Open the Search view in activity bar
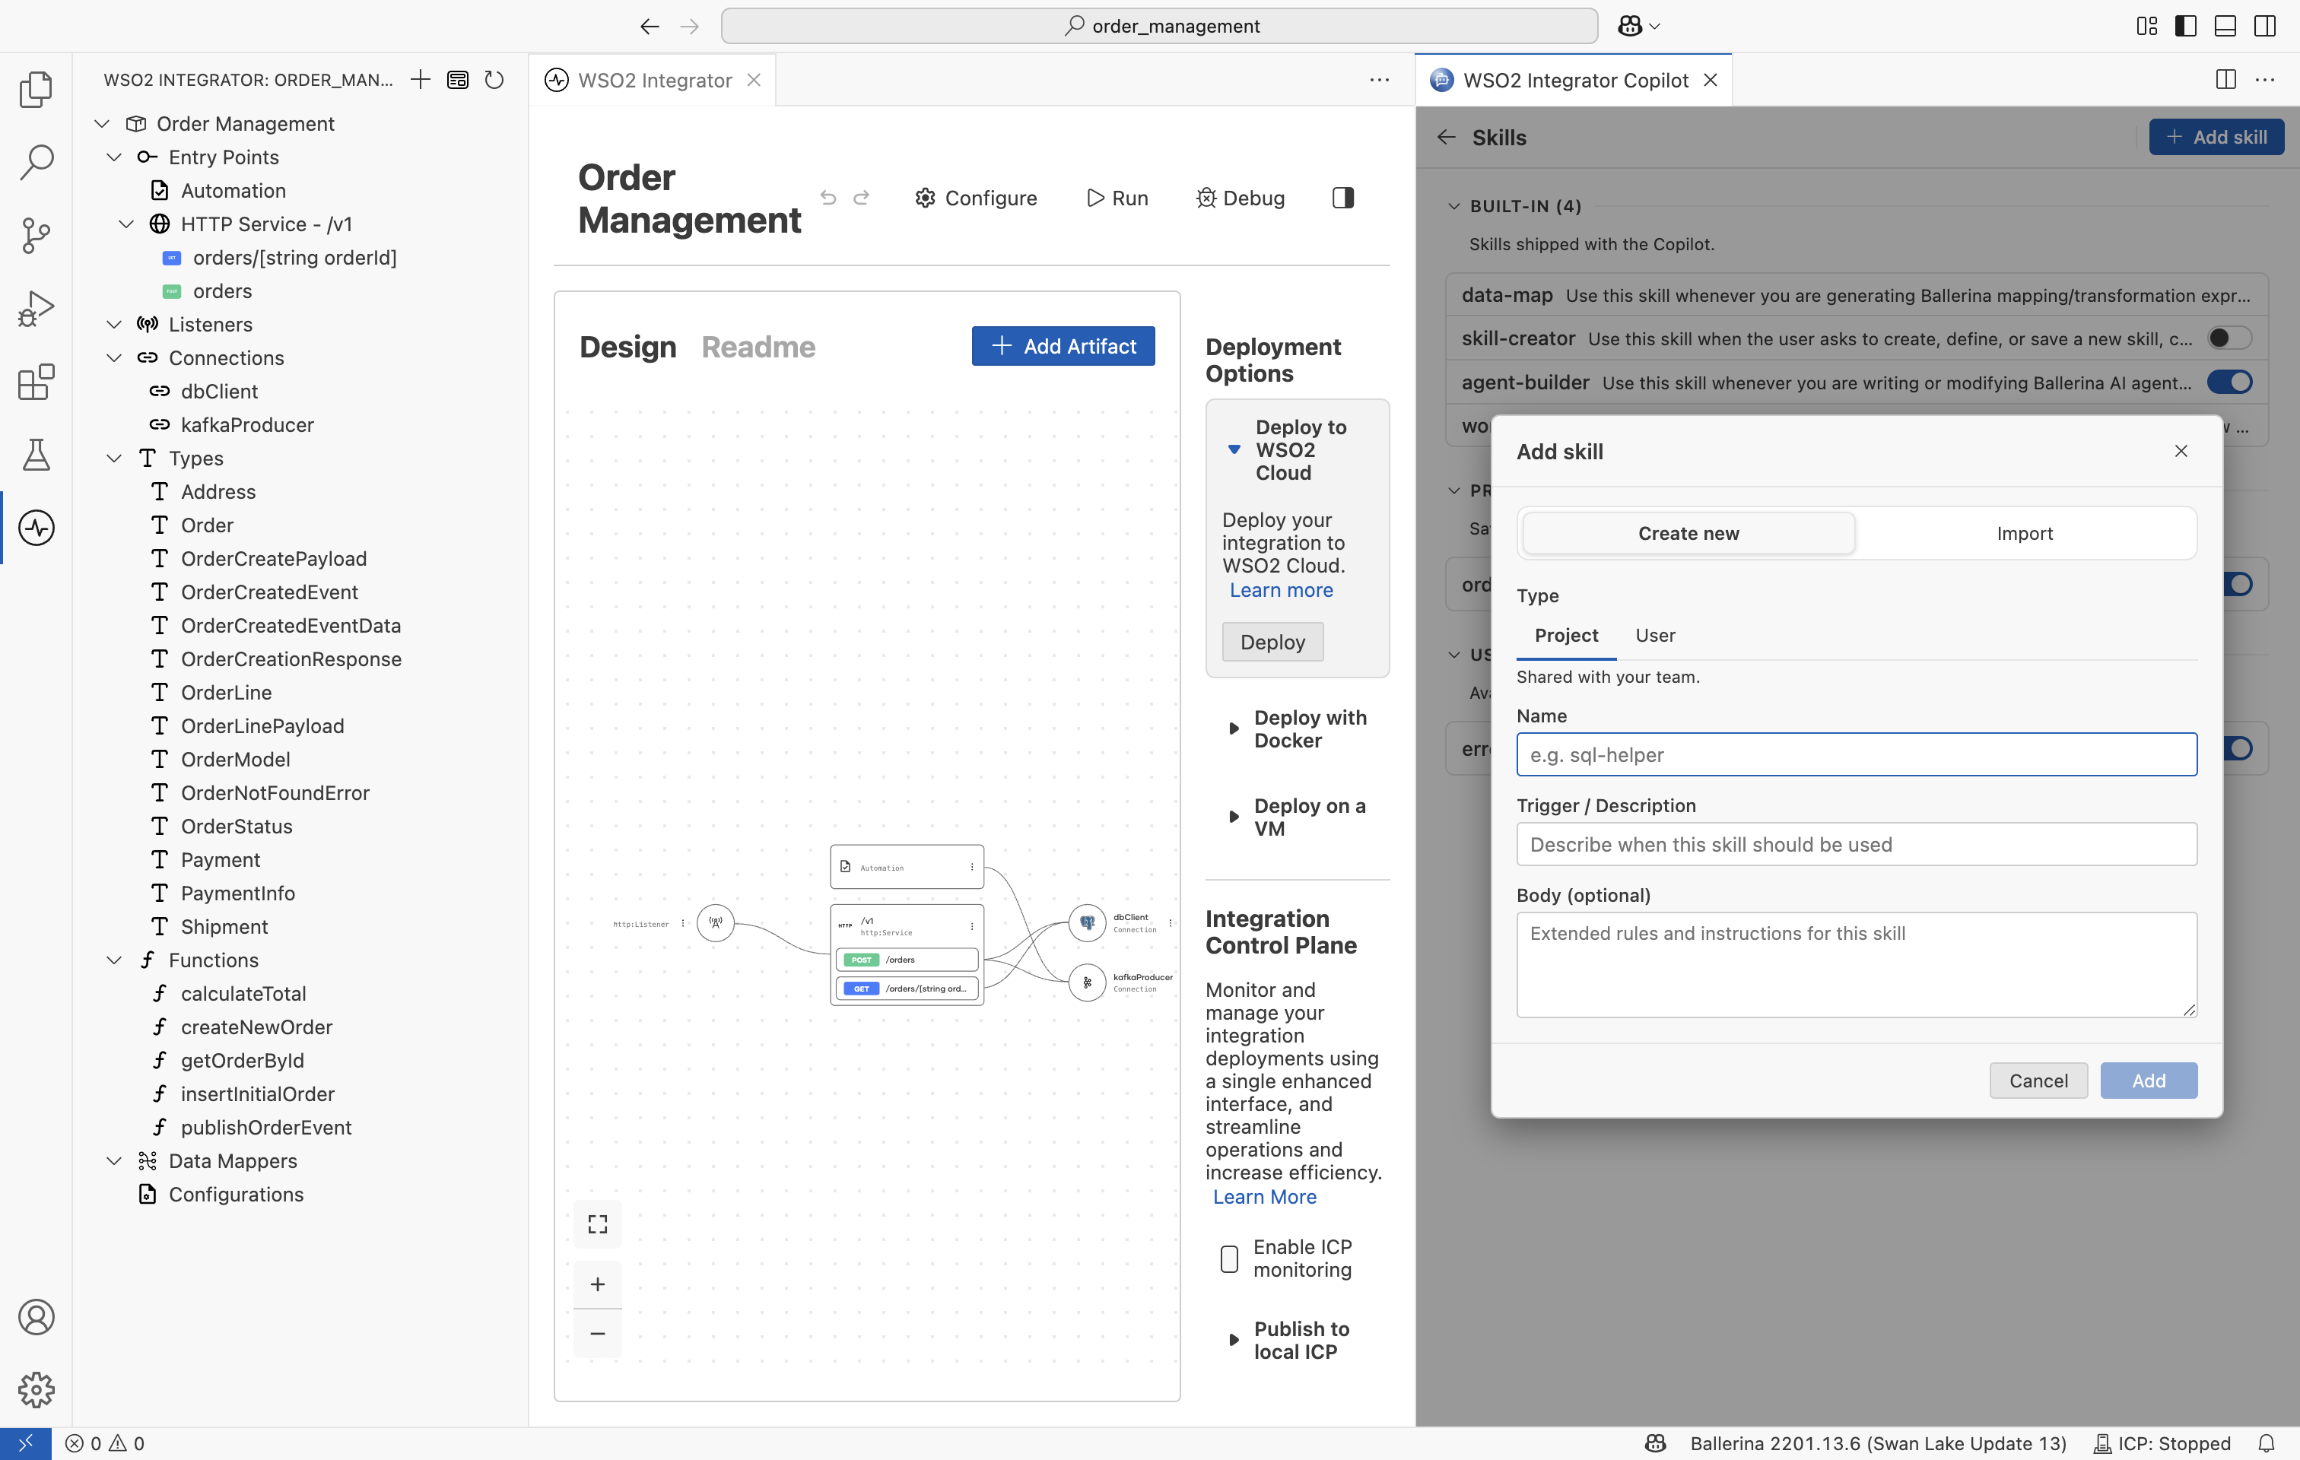 pos(35,161)
